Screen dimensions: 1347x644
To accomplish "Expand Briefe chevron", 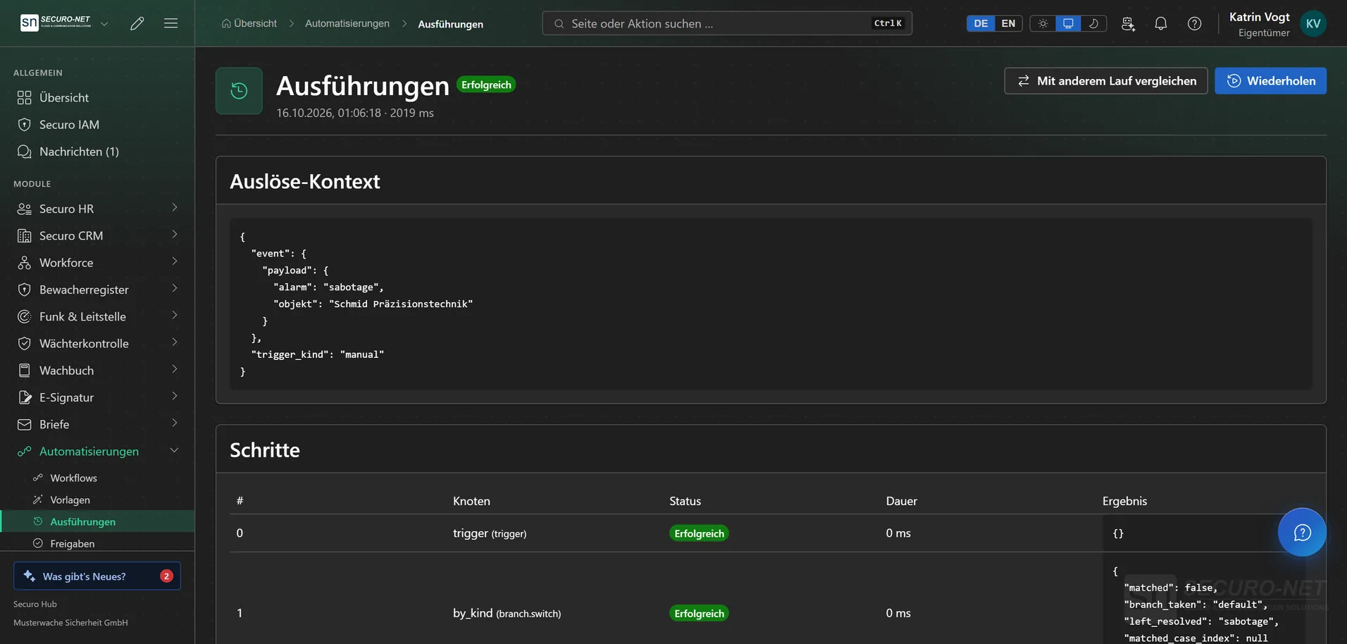I will coord(175,423).
